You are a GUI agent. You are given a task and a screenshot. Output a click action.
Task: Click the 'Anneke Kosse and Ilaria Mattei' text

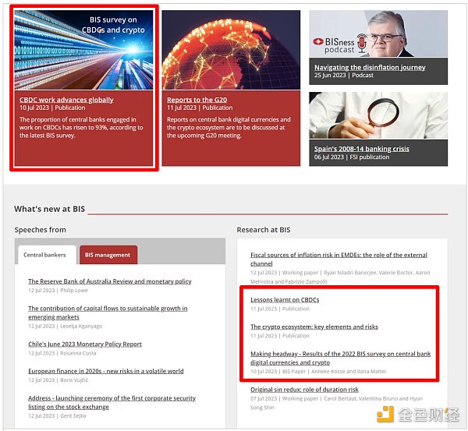(x=349, y=371)
